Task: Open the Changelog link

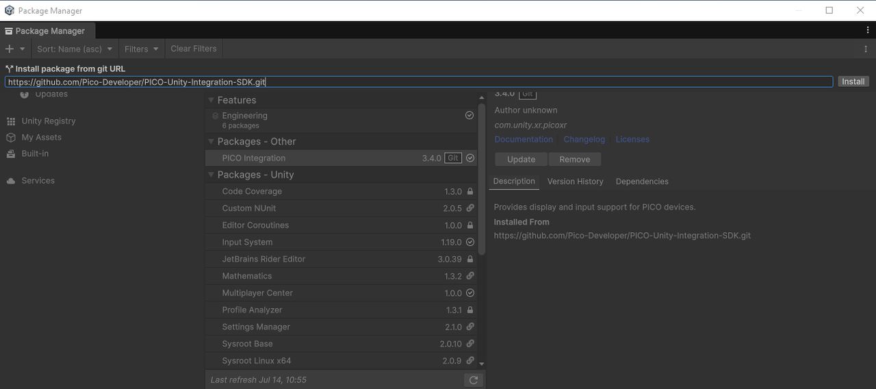Action: pos(584,140)
